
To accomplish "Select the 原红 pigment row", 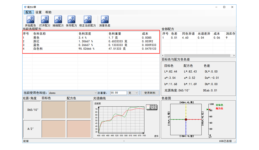I will point(91,41).
